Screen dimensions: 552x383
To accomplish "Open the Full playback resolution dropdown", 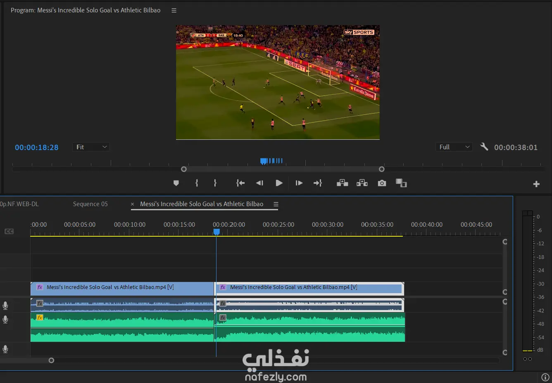I will tap(454, 147).
